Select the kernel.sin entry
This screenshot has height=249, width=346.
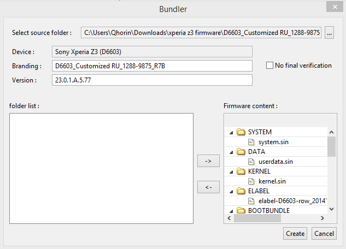pyautogui.click(x=272, y=181)
